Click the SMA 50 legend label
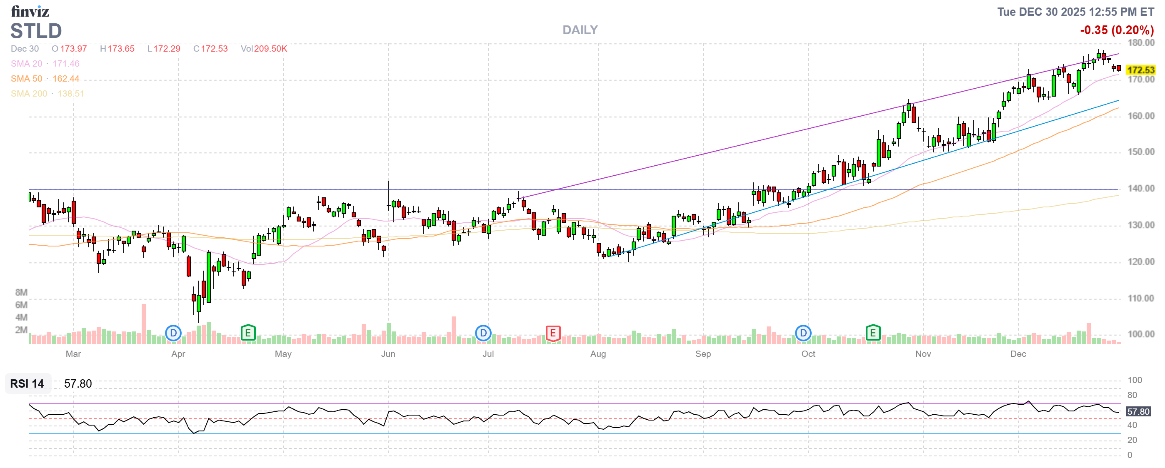Screen dimensions: 1165x468 (x=26, y=79)
